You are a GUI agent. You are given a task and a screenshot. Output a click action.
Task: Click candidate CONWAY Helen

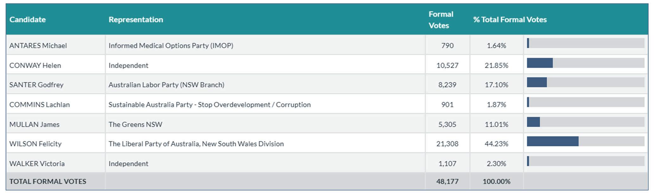tap(35, 66)
